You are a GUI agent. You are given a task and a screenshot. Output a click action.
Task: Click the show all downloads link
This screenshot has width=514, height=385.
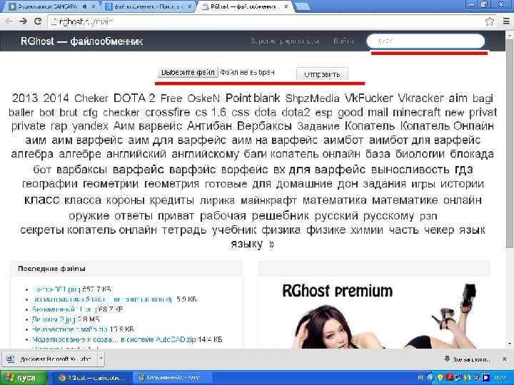click(468, 359)
